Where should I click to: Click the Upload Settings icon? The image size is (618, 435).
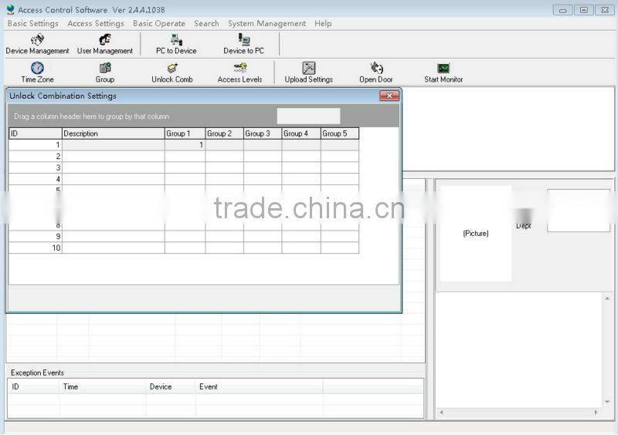(308, 72)
